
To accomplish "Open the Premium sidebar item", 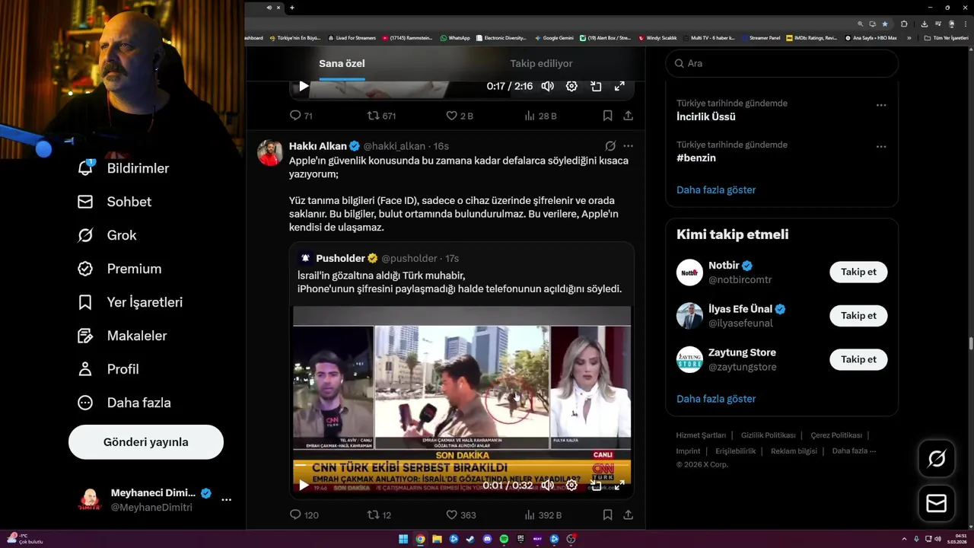I will pyautogui.click(x=119, y=269).
